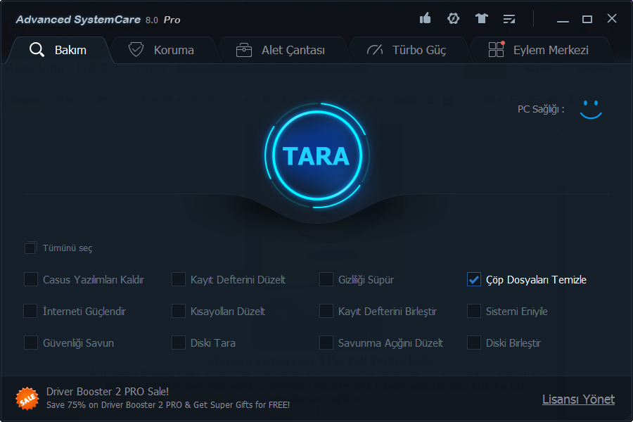Start scan with the TARA button
This screenshot has height=422, width=633.
point(317,156)
